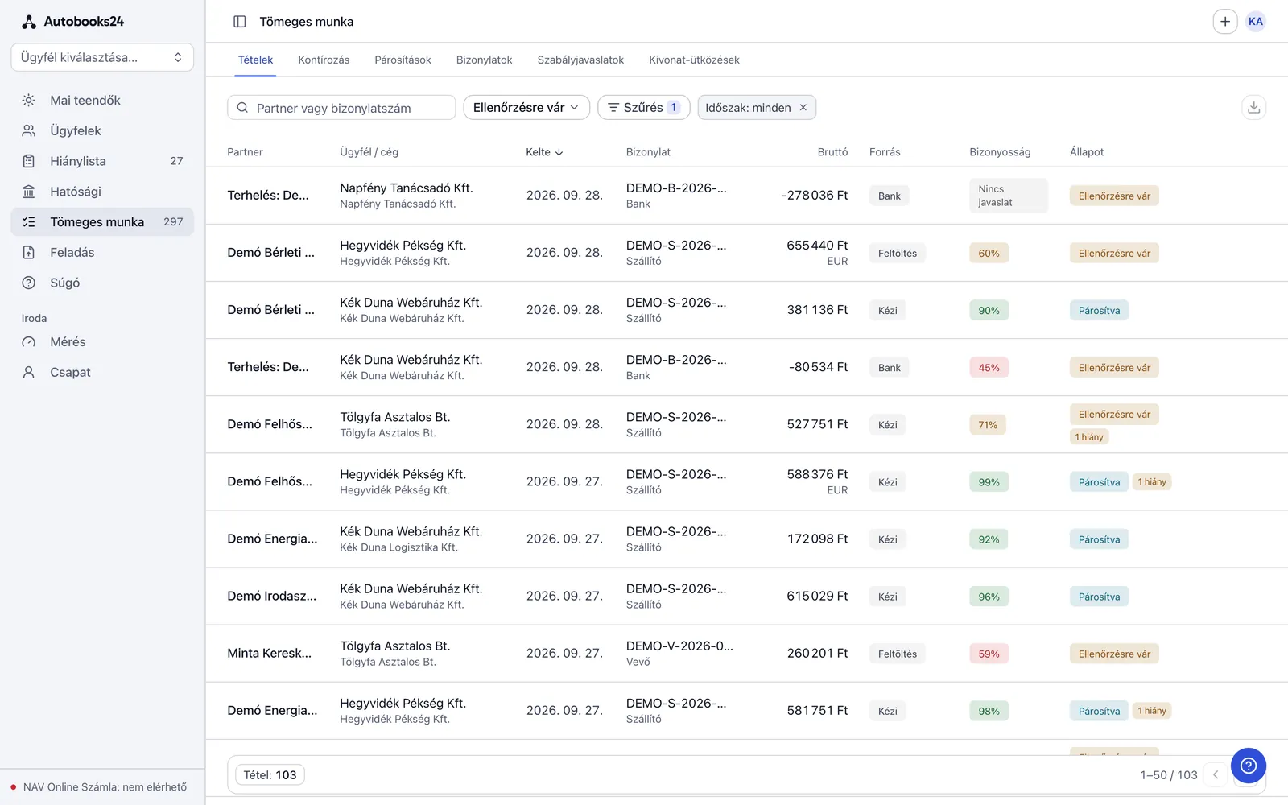Switch to the Bizonylatok tab
The height and width of the screenshot is (805, 1288).
coord(484,60)
